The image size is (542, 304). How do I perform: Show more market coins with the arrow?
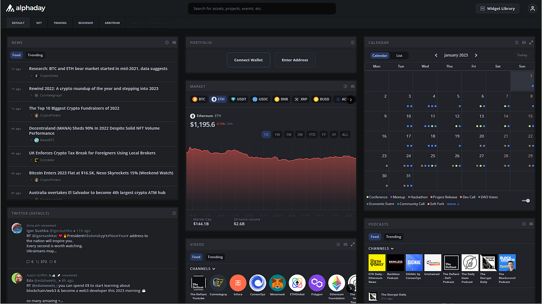click(x=350, y=100)
